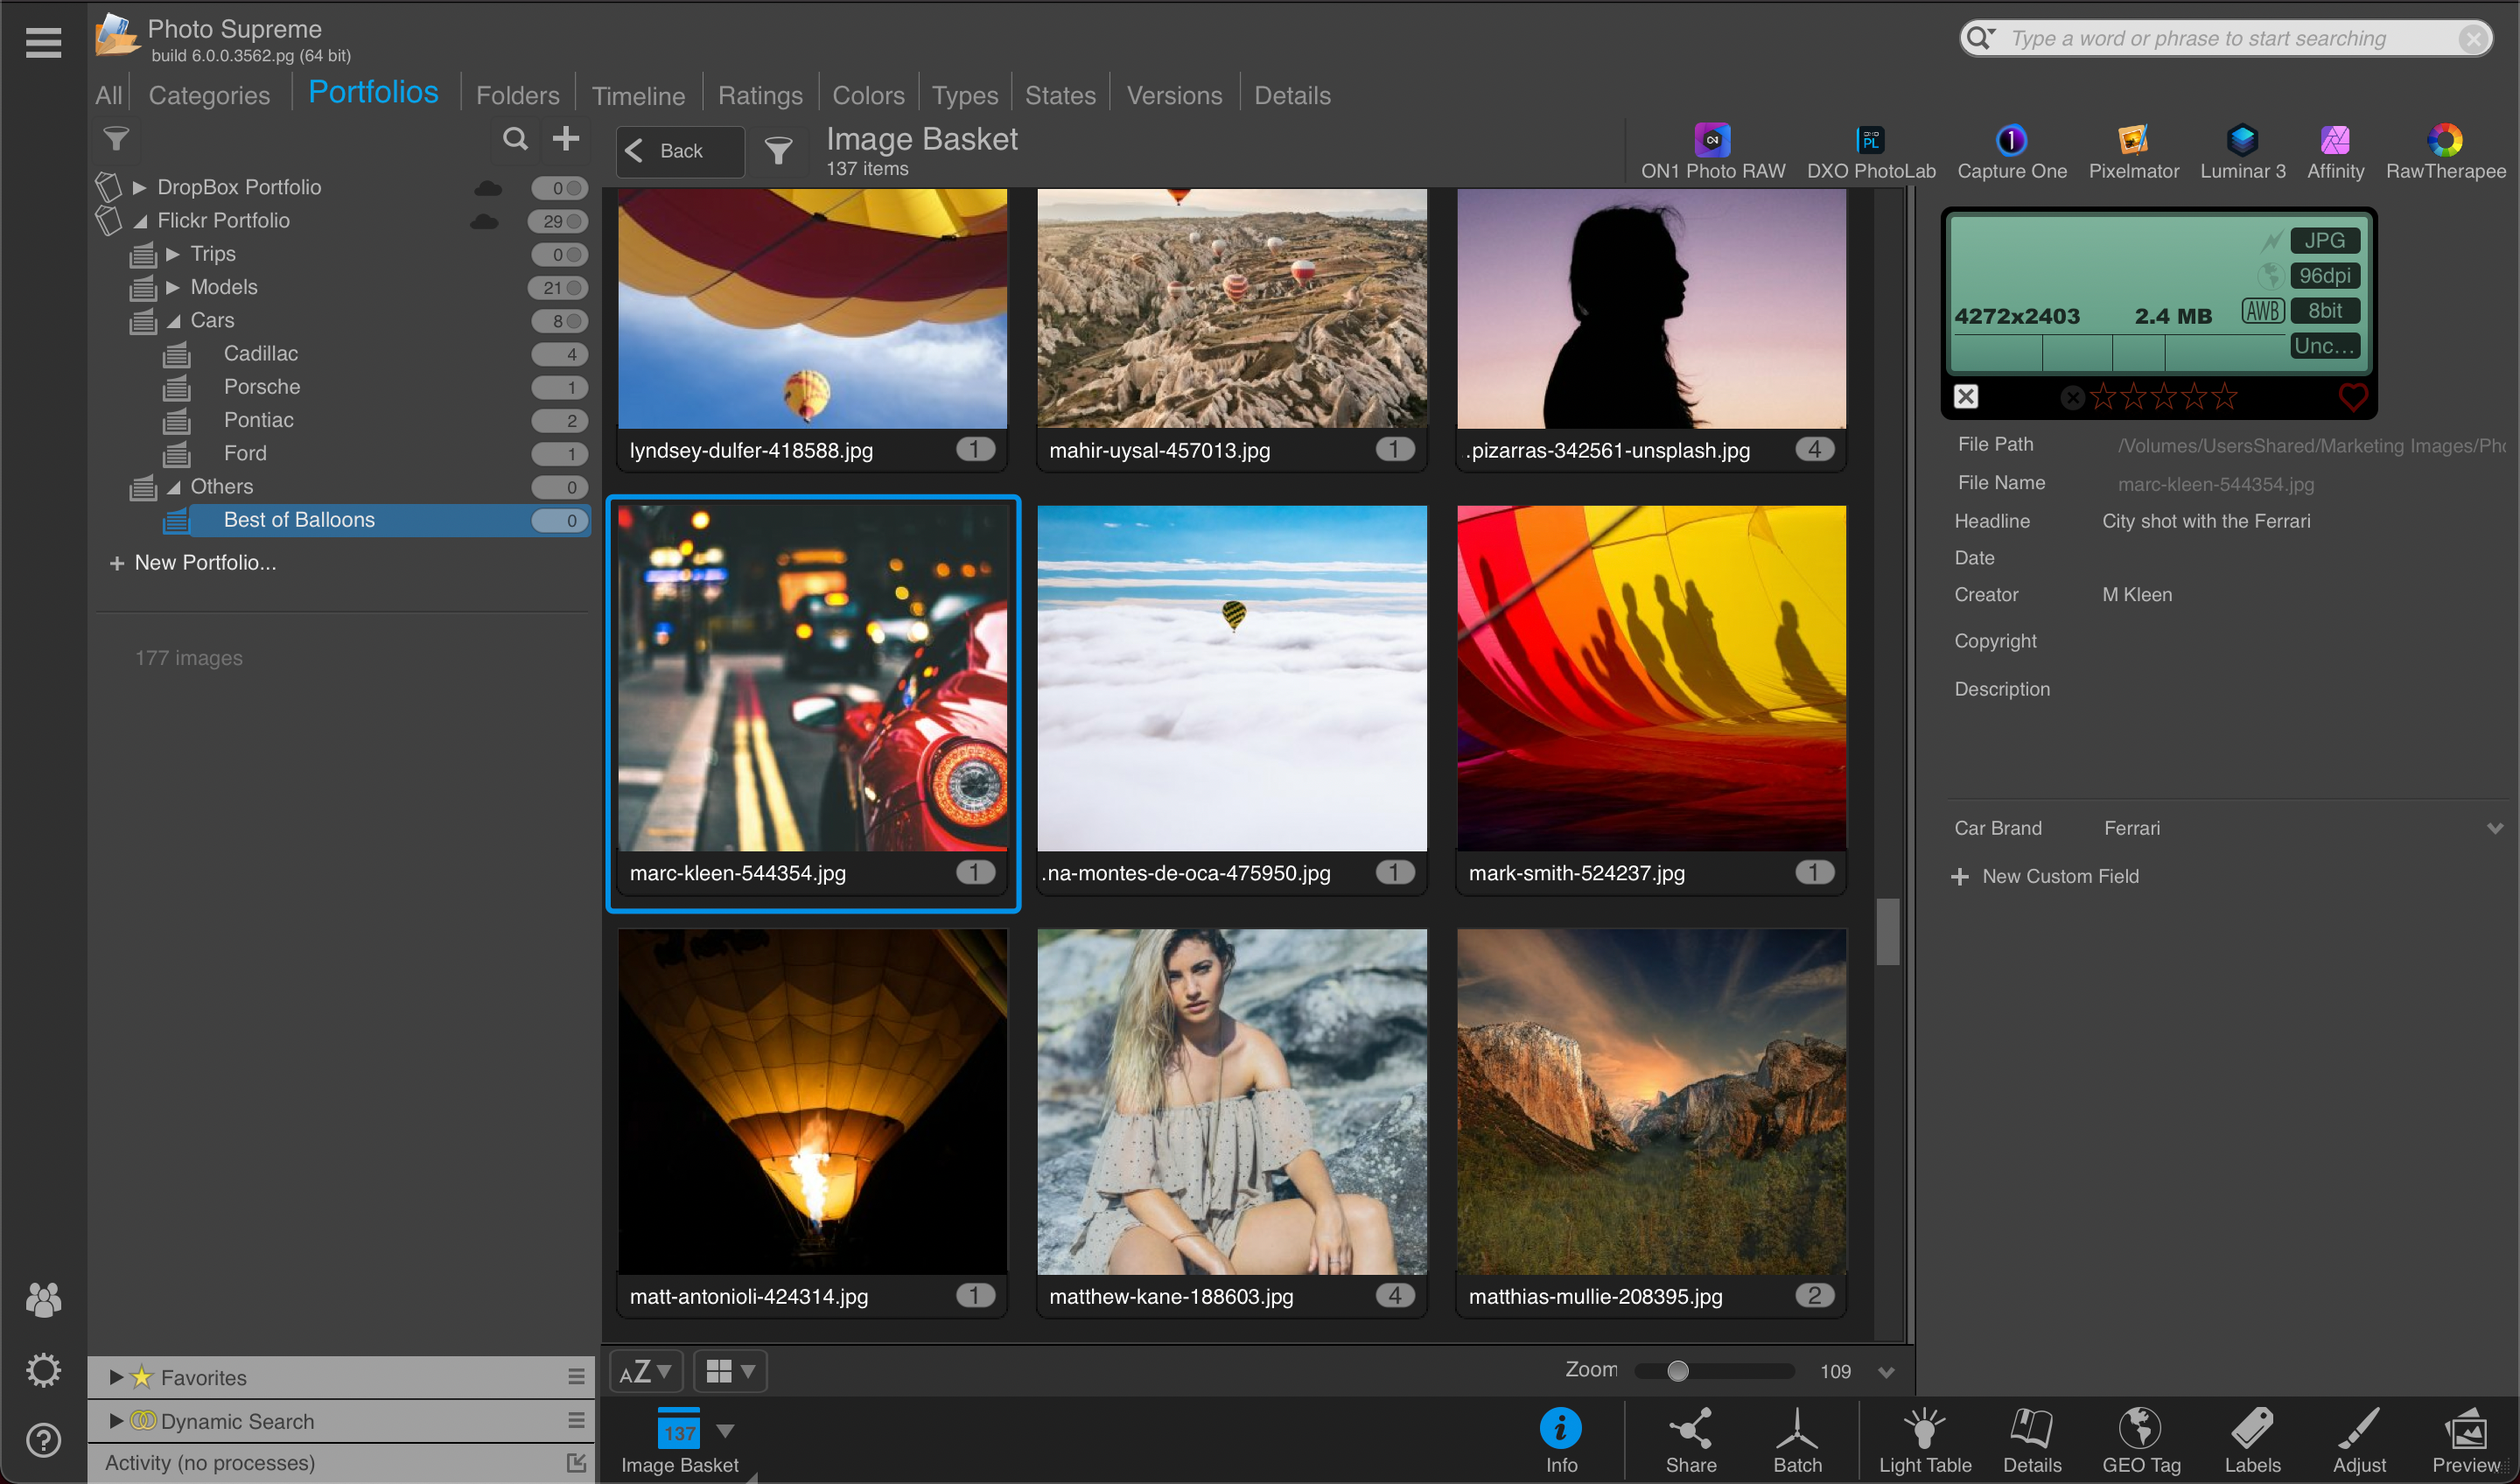Select matt-antonioli-424314.jpg balloon thumbnail
The width and height of the screenshot is (2520, 1484).
click(x=812, y=1100)
